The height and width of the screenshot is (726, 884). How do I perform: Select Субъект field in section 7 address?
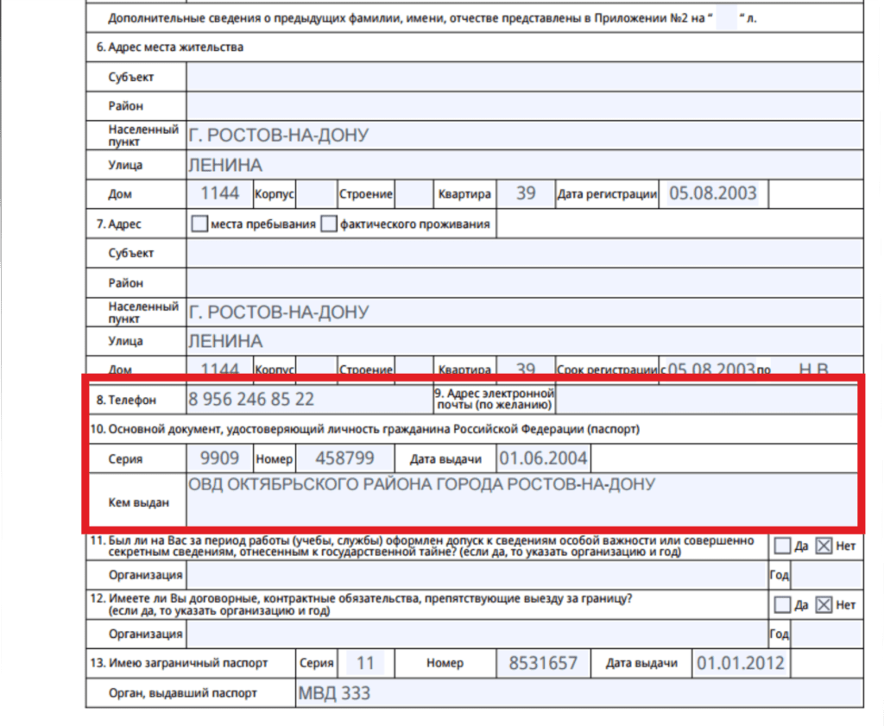click(524, 253)
